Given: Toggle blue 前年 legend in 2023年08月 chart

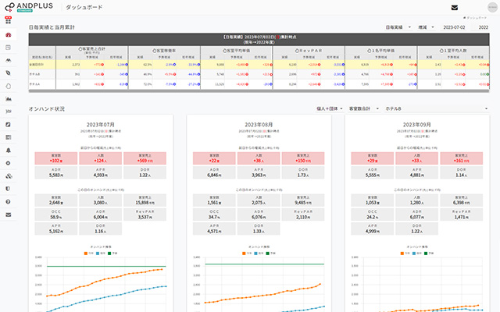Looking at the screenshot, I should tap(259, 253).
